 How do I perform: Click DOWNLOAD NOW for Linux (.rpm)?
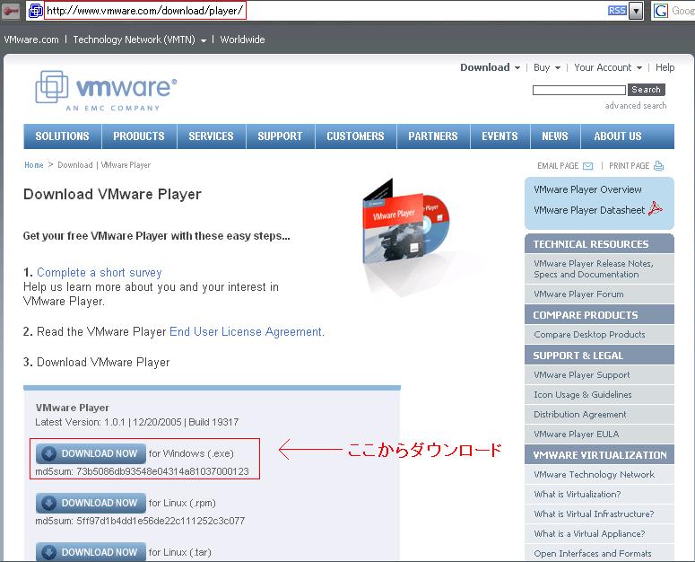91,503
